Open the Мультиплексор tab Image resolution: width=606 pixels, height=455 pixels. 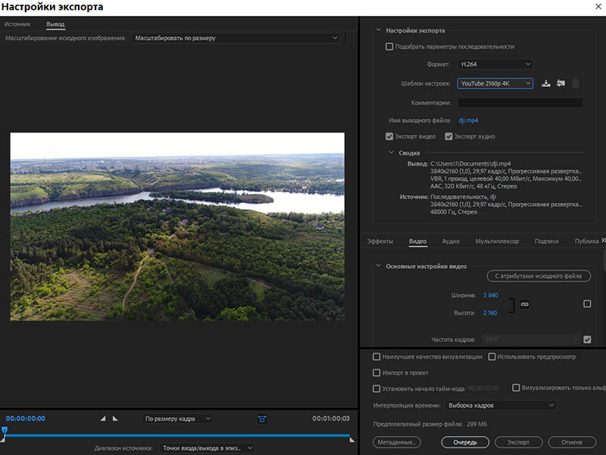coord(497,241)
